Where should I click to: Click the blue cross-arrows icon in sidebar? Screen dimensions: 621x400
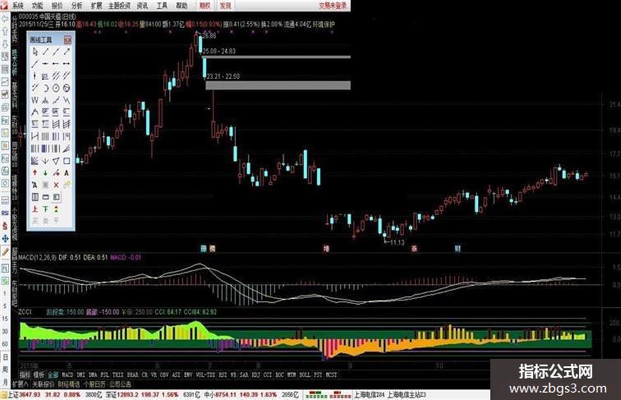point(5,238)
